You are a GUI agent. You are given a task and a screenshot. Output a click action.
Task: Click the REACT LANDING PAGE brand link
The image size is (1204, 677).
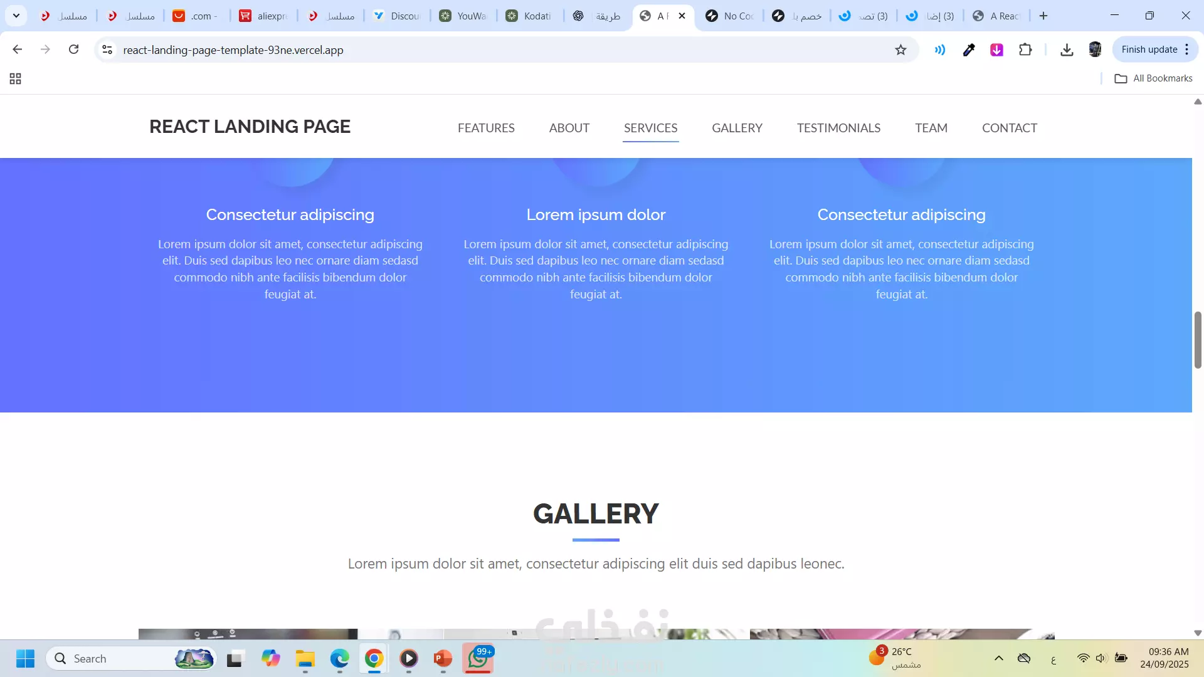point(250,127)
